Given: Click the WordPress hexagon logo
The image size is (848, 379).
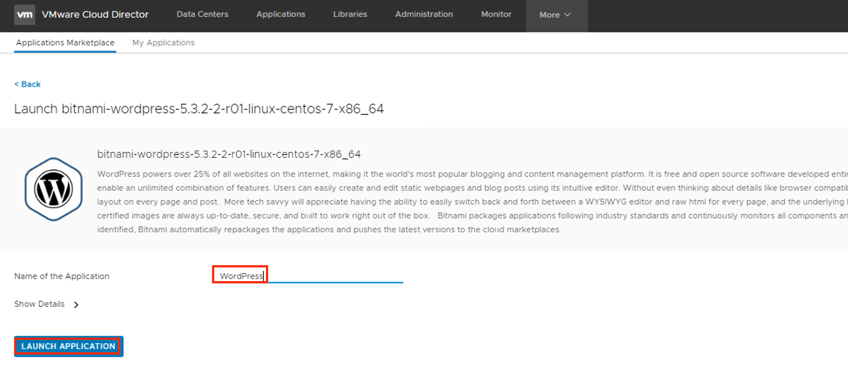Looking at the screenshot, I should (53, 189).
